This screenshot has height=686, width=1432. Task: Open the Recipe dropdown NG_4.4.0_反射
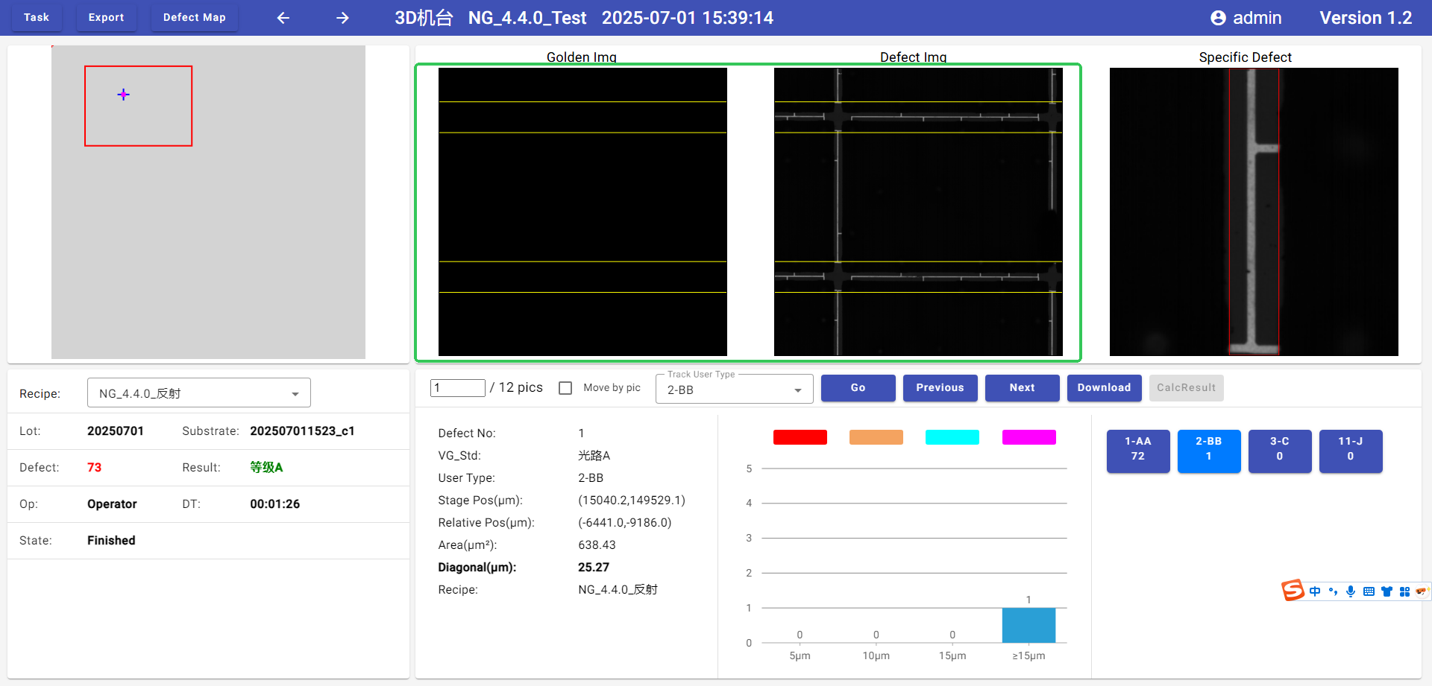tap(199, 393)
